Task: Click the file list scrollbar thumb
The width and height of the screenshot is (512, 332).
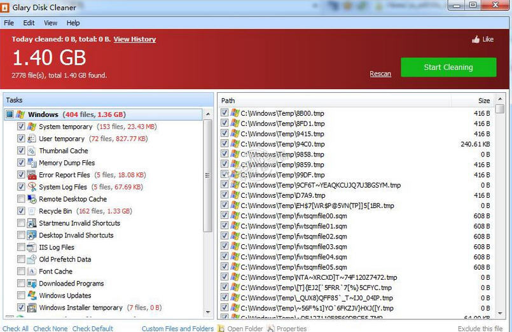Action: pyautogui.click(x=500, y=108)
